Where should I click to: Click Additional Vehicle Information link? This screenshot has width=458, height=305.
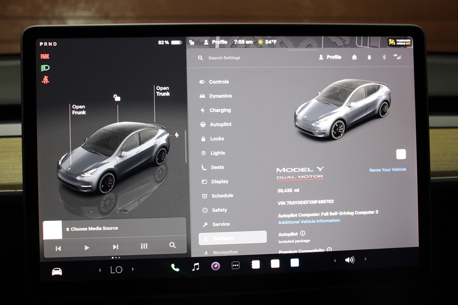[309, 221]
